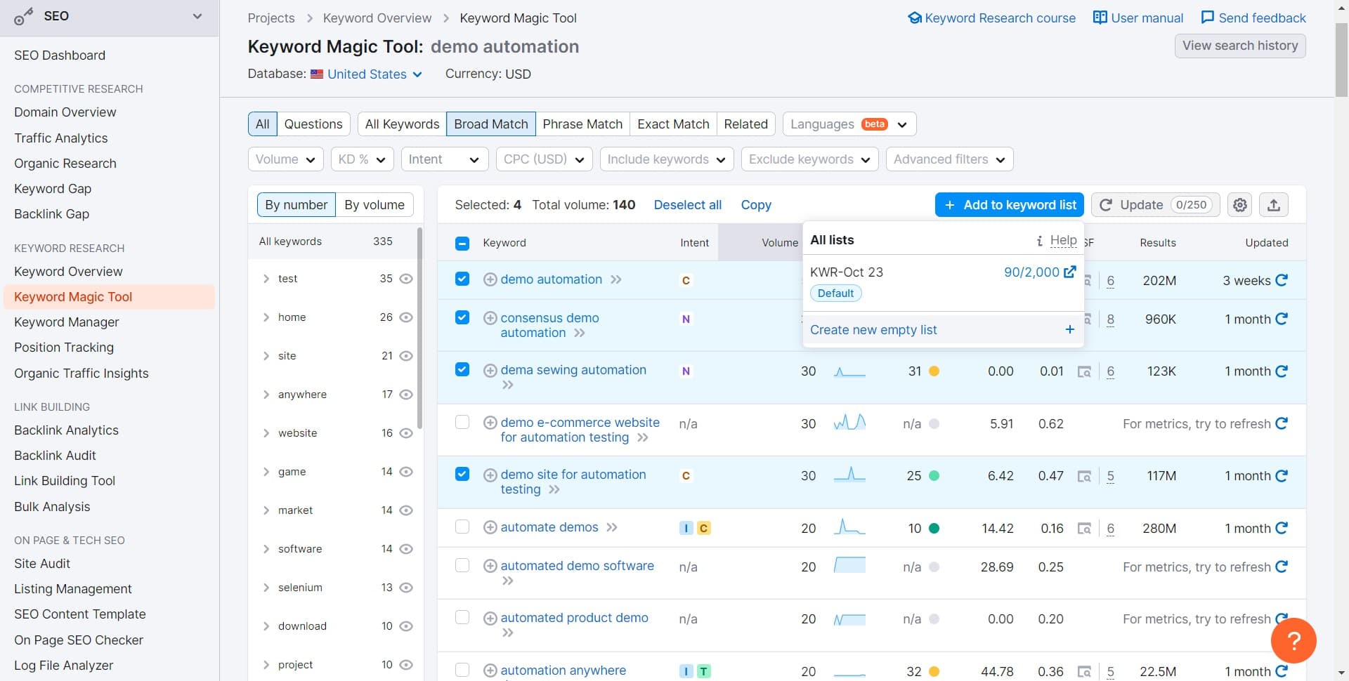The width and height of the screenshot is (1349, 681).
Task: Open double-arrow next to demo automation keyword
Action: [616, 279]
